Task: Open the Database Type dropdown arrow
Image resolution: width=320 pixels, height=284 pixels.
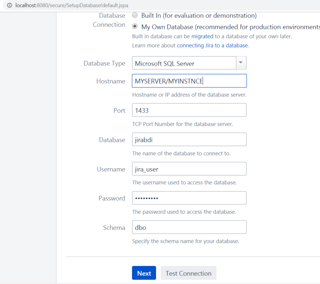Action: pos(241,63)
